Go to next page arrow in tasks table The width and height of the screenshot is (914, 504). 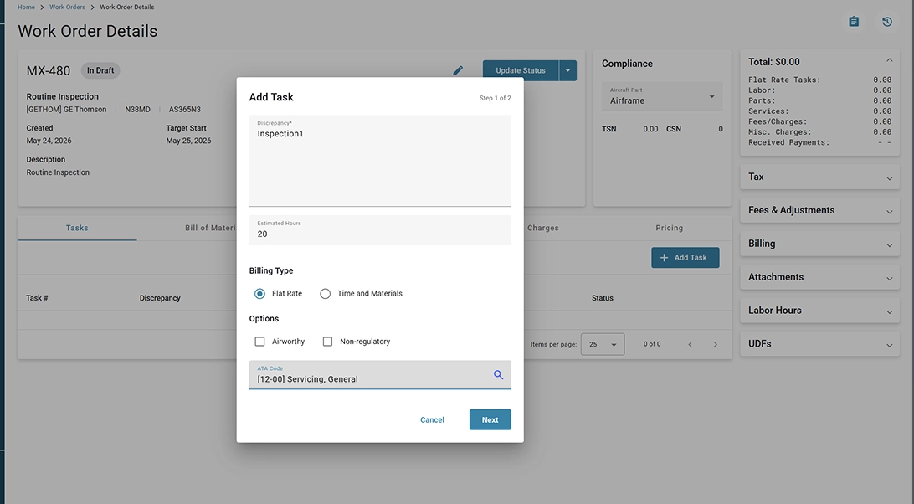716,344
